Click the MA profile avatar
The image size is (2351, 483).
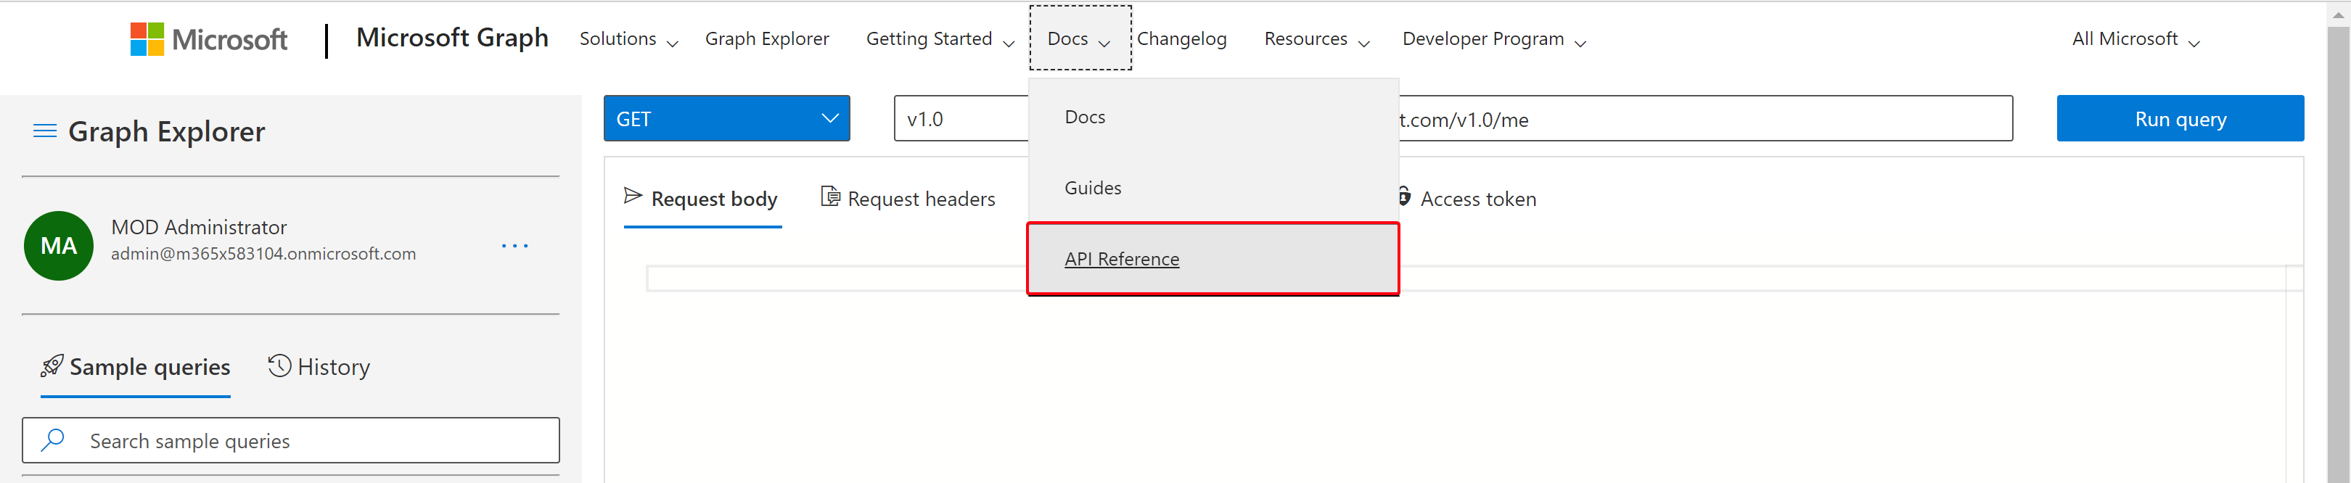tap(58, 246)
